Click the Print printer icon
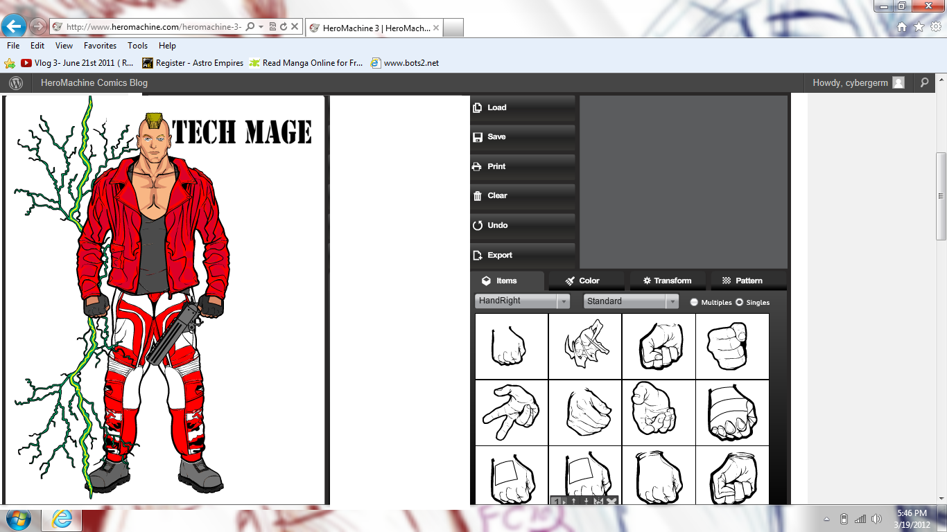The width and height of the screenshot is (947, 532). pos(477,167)
